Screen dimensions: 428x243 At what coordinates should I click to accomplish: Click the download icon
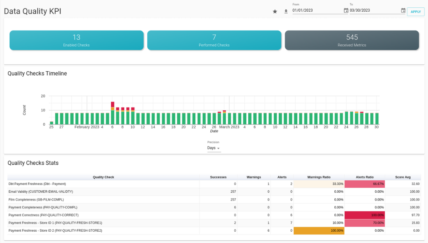[x=286, y=11]
